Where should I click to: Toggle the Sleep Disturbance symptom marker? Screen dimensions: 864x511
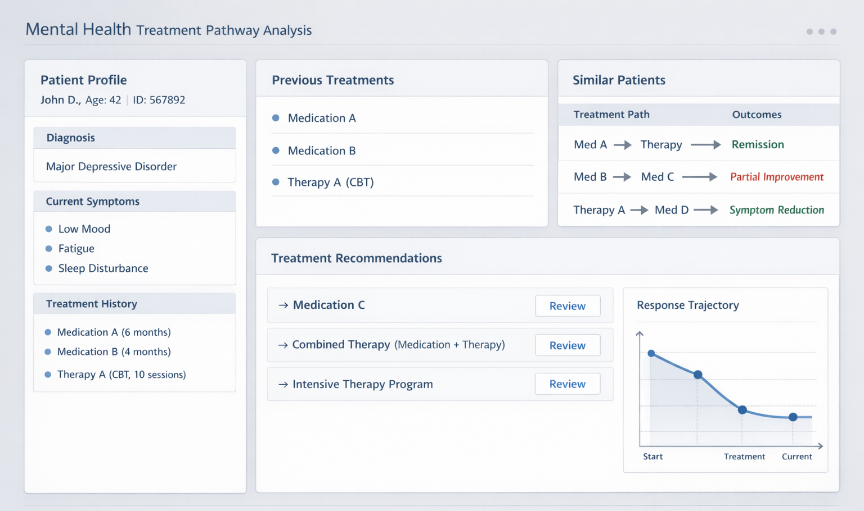(x=49, y=268)
